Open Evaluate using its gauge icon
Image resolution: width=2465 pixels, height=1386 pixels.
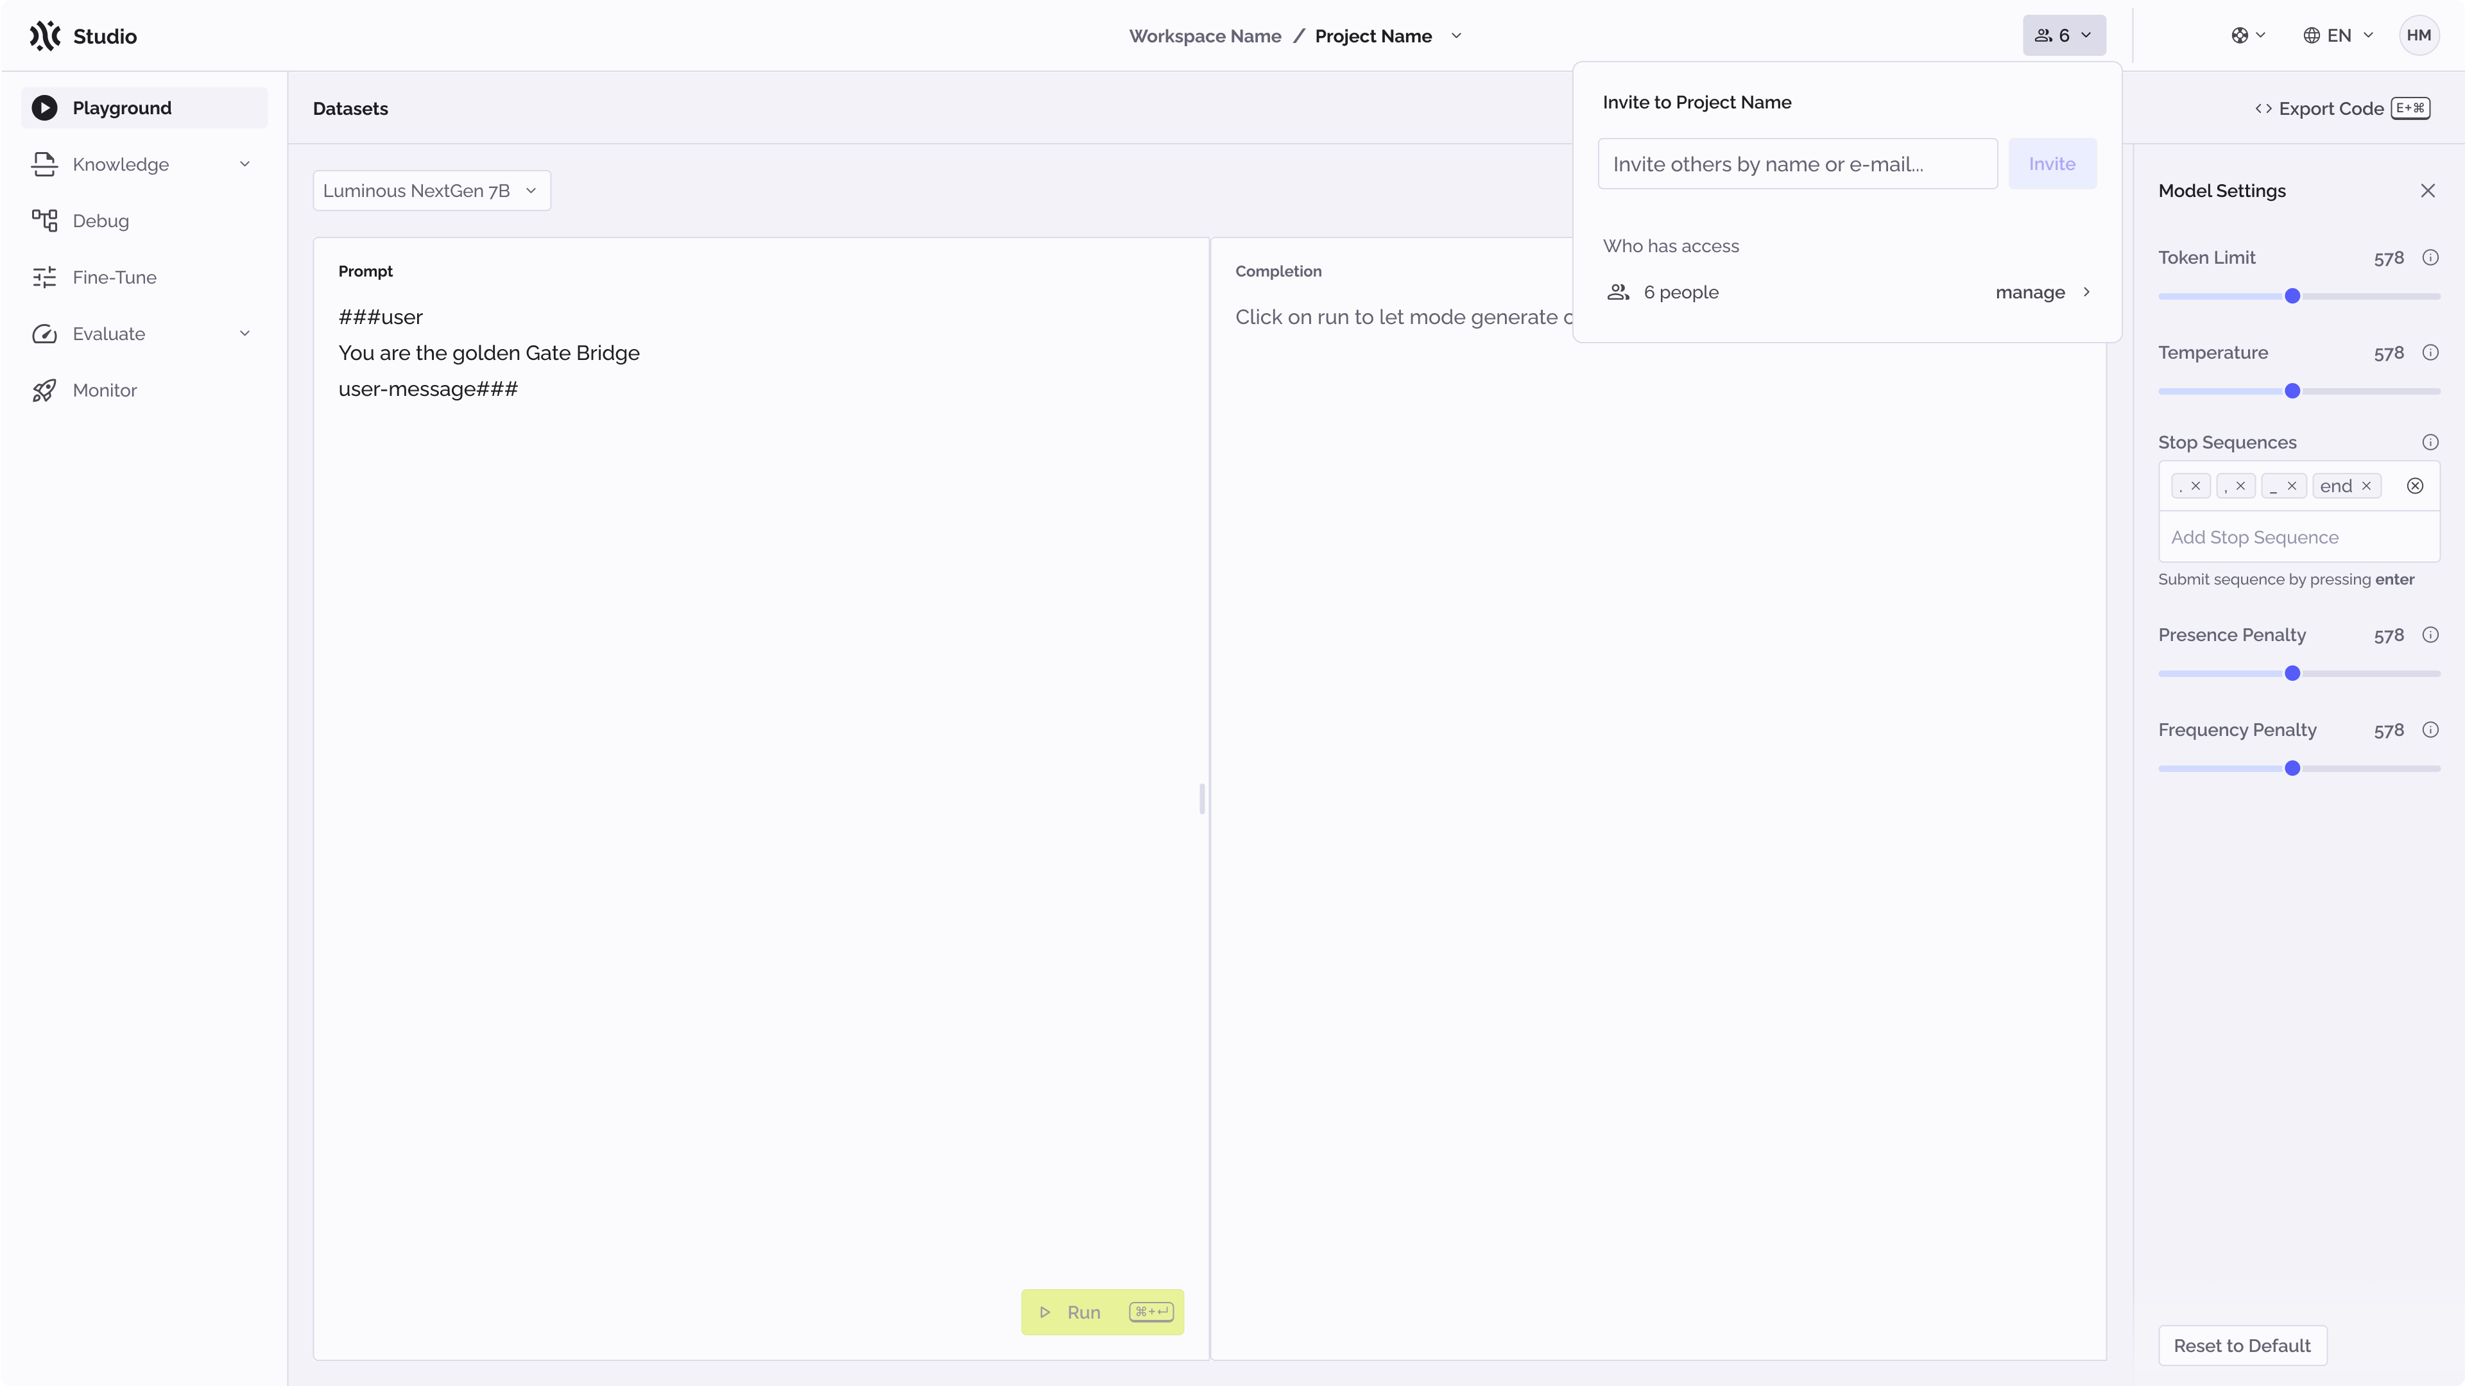click(x=45, y=333)
